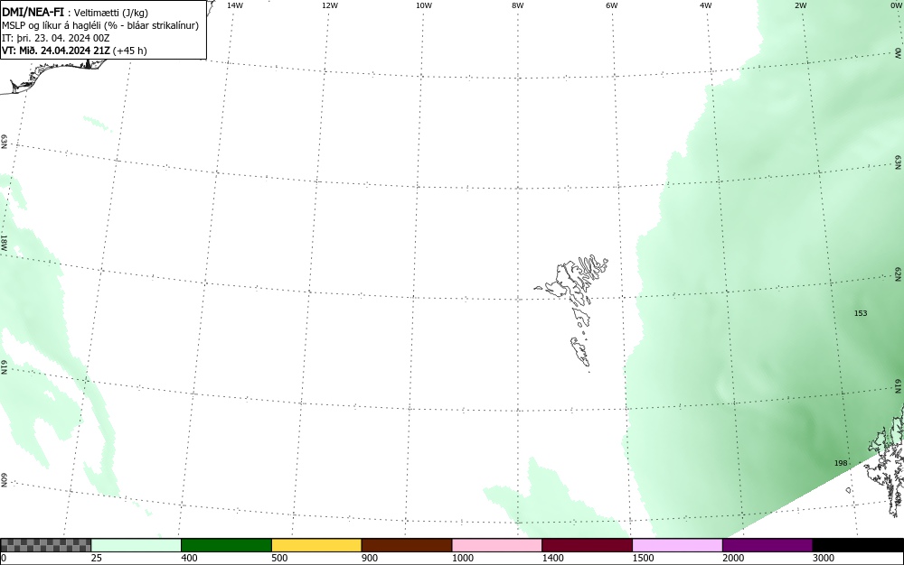The image size is (904, 565).
Task: Click the legend value '3000'
Action: click(x=824, y=558)
